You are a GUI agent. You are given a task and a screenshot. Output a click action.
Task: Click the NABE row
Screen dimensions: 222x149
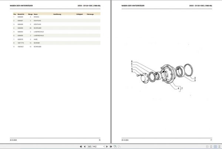57,39
